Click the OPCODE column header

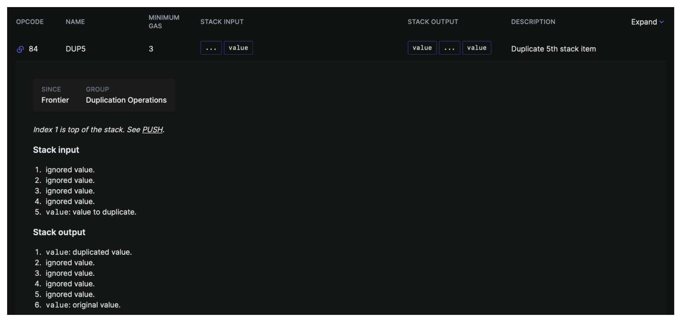click(30, 22)
